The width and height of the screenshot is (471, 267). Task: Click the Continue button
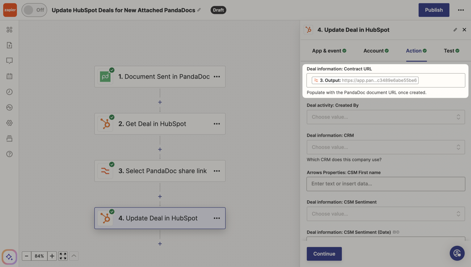point(324,254)
